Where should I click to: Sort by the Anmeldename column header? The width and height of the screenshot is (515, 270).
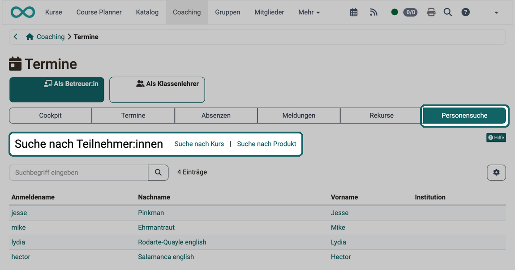pyautogui.click(x=33, y=197)
